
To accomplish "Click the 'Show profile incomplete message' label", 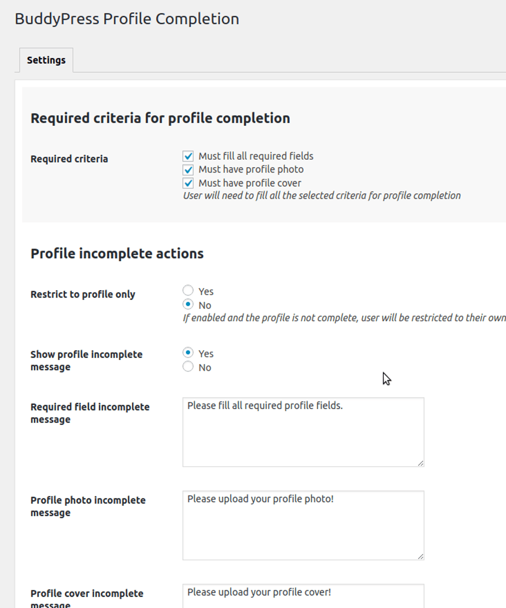I will tap(86, 361).
